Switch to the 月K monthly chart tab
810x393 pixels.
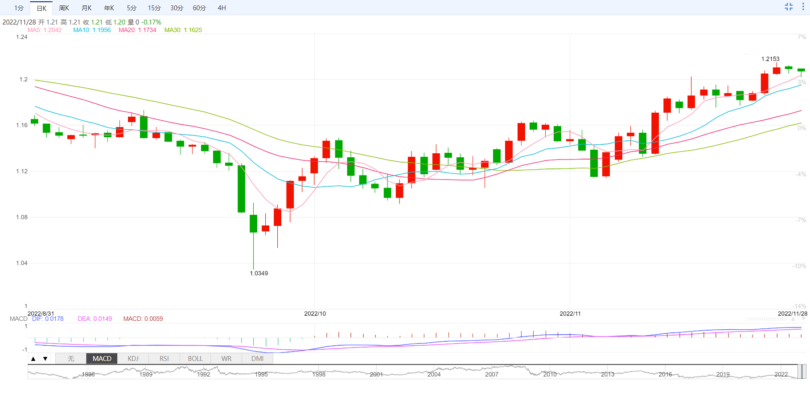86,8
